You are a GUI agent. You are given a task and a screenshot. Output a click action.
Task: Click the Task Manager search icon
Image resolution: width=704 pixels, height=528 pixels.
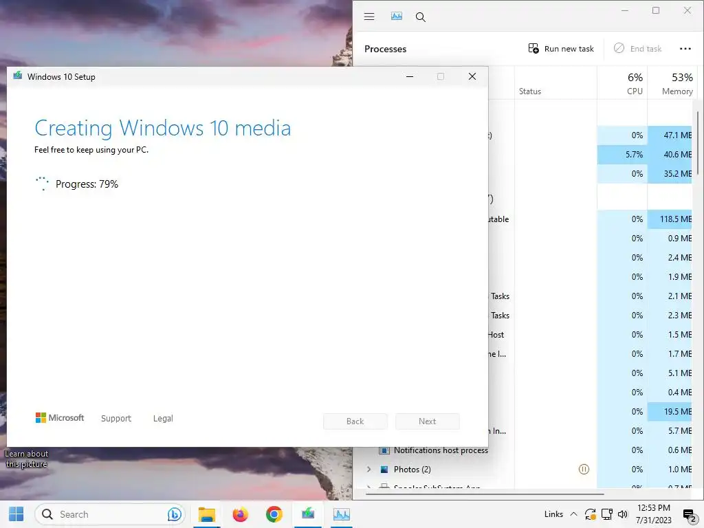(x=421, y=17)
